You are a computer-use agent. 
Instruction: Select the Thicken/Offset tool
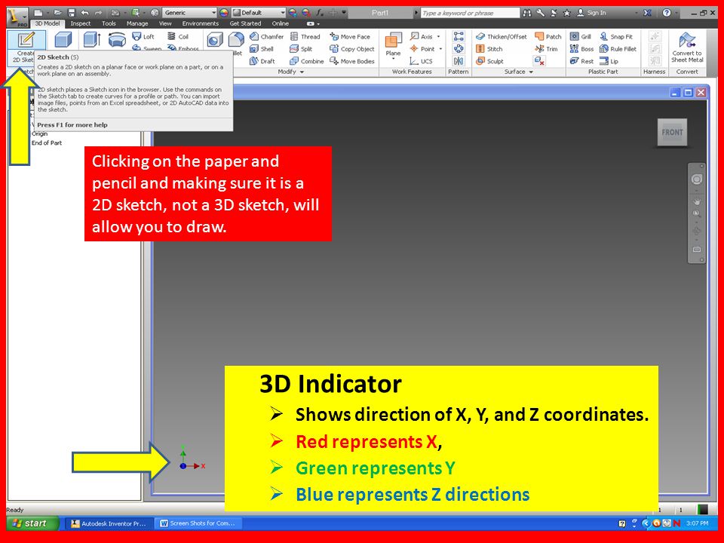click(502, 36)
